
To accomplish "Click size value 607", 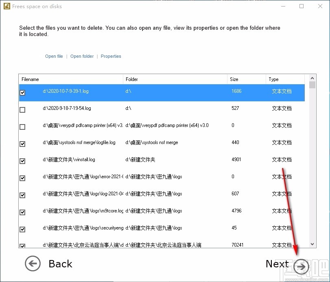I will point(235,194).
